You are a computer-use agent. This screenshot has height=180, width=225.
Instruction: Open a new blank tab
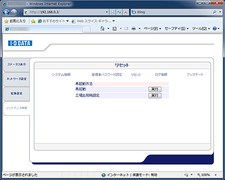point(86,29)
